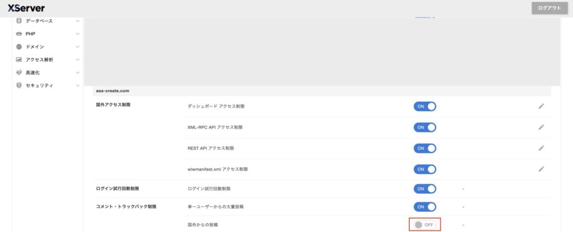Expand 高速化 menu chevron
573x232 pixels.
77,72
